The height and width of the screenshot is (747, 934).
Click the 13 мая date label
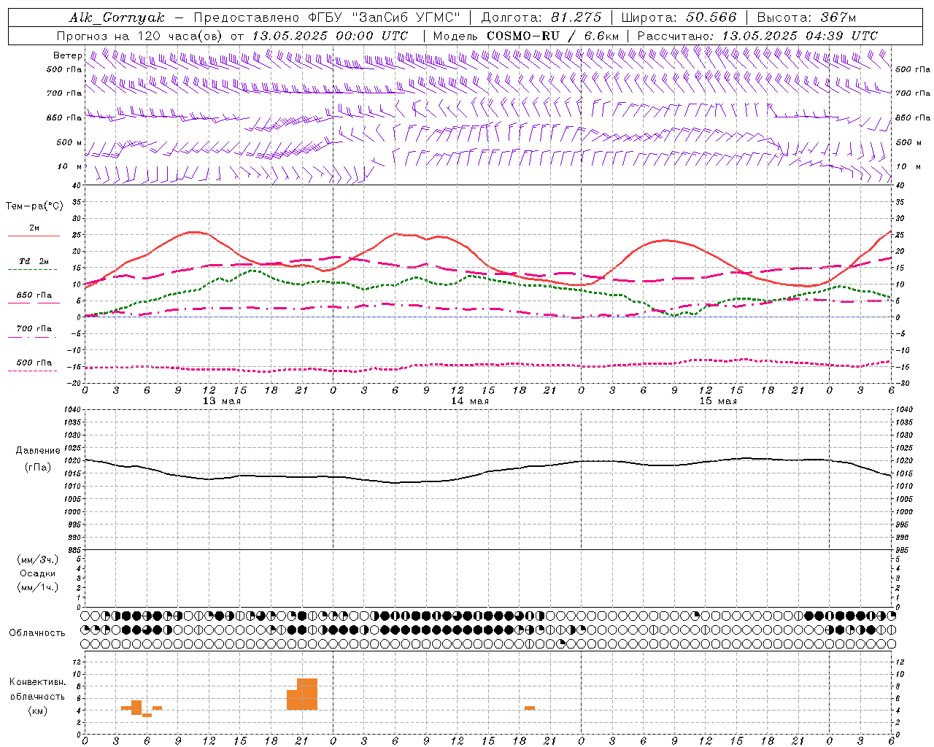point(222,401)
